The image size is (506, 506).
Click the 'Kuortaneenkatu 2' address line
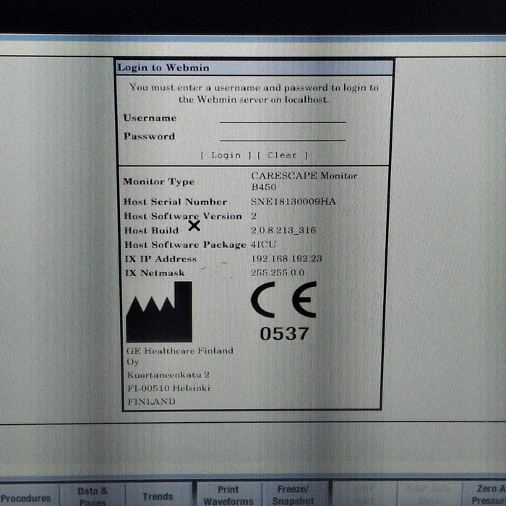(168, 375)
